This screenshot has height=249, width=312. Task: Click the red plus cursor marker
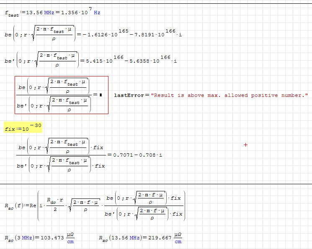(x=245, y=145)
